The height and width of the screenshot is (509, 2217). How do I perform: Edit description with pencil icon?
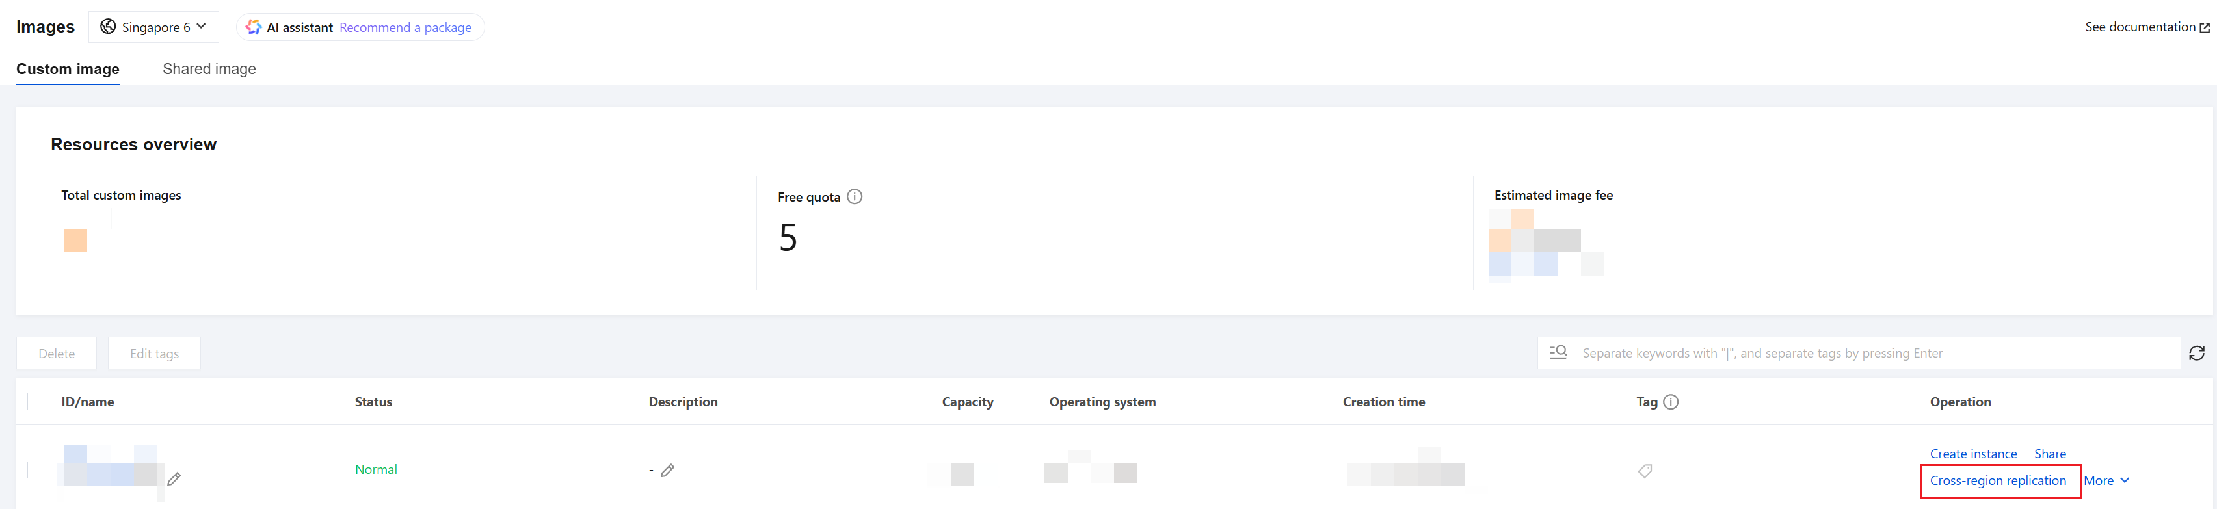668,470
